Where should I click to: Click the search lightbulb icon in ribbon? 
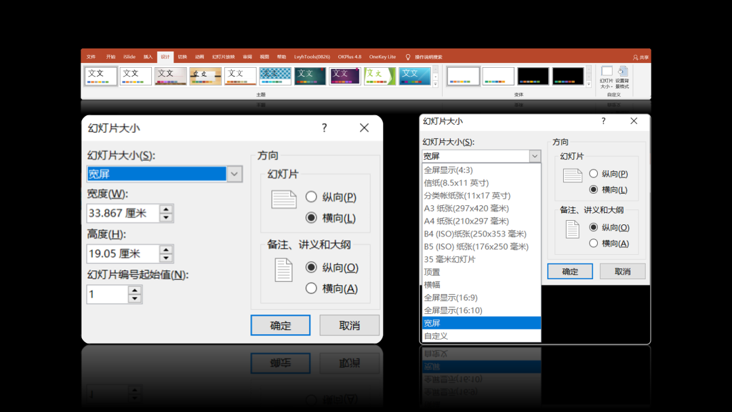click(x=407, y=57)
